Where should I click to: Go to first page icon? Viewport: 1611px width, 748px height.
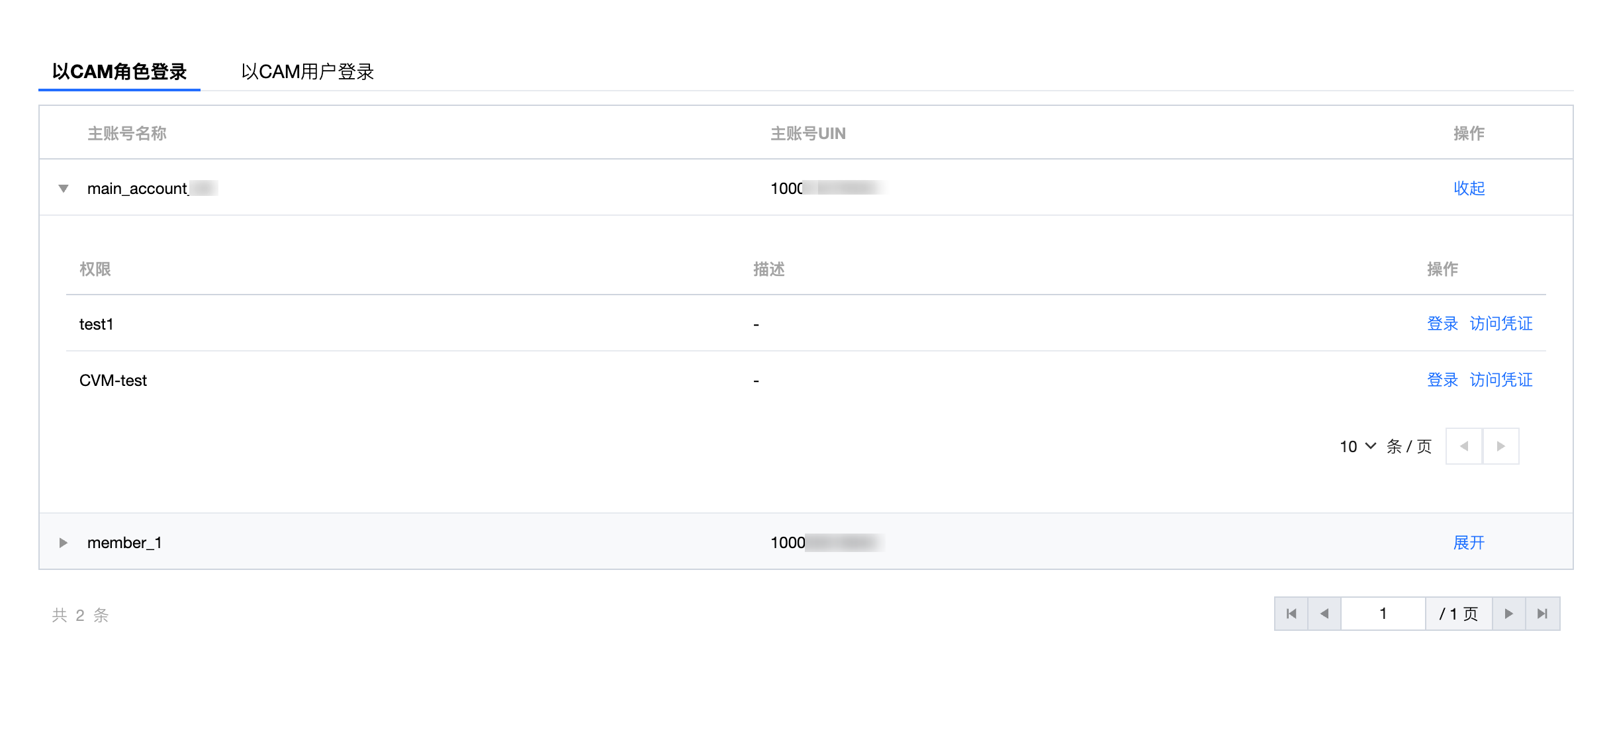1291,614
